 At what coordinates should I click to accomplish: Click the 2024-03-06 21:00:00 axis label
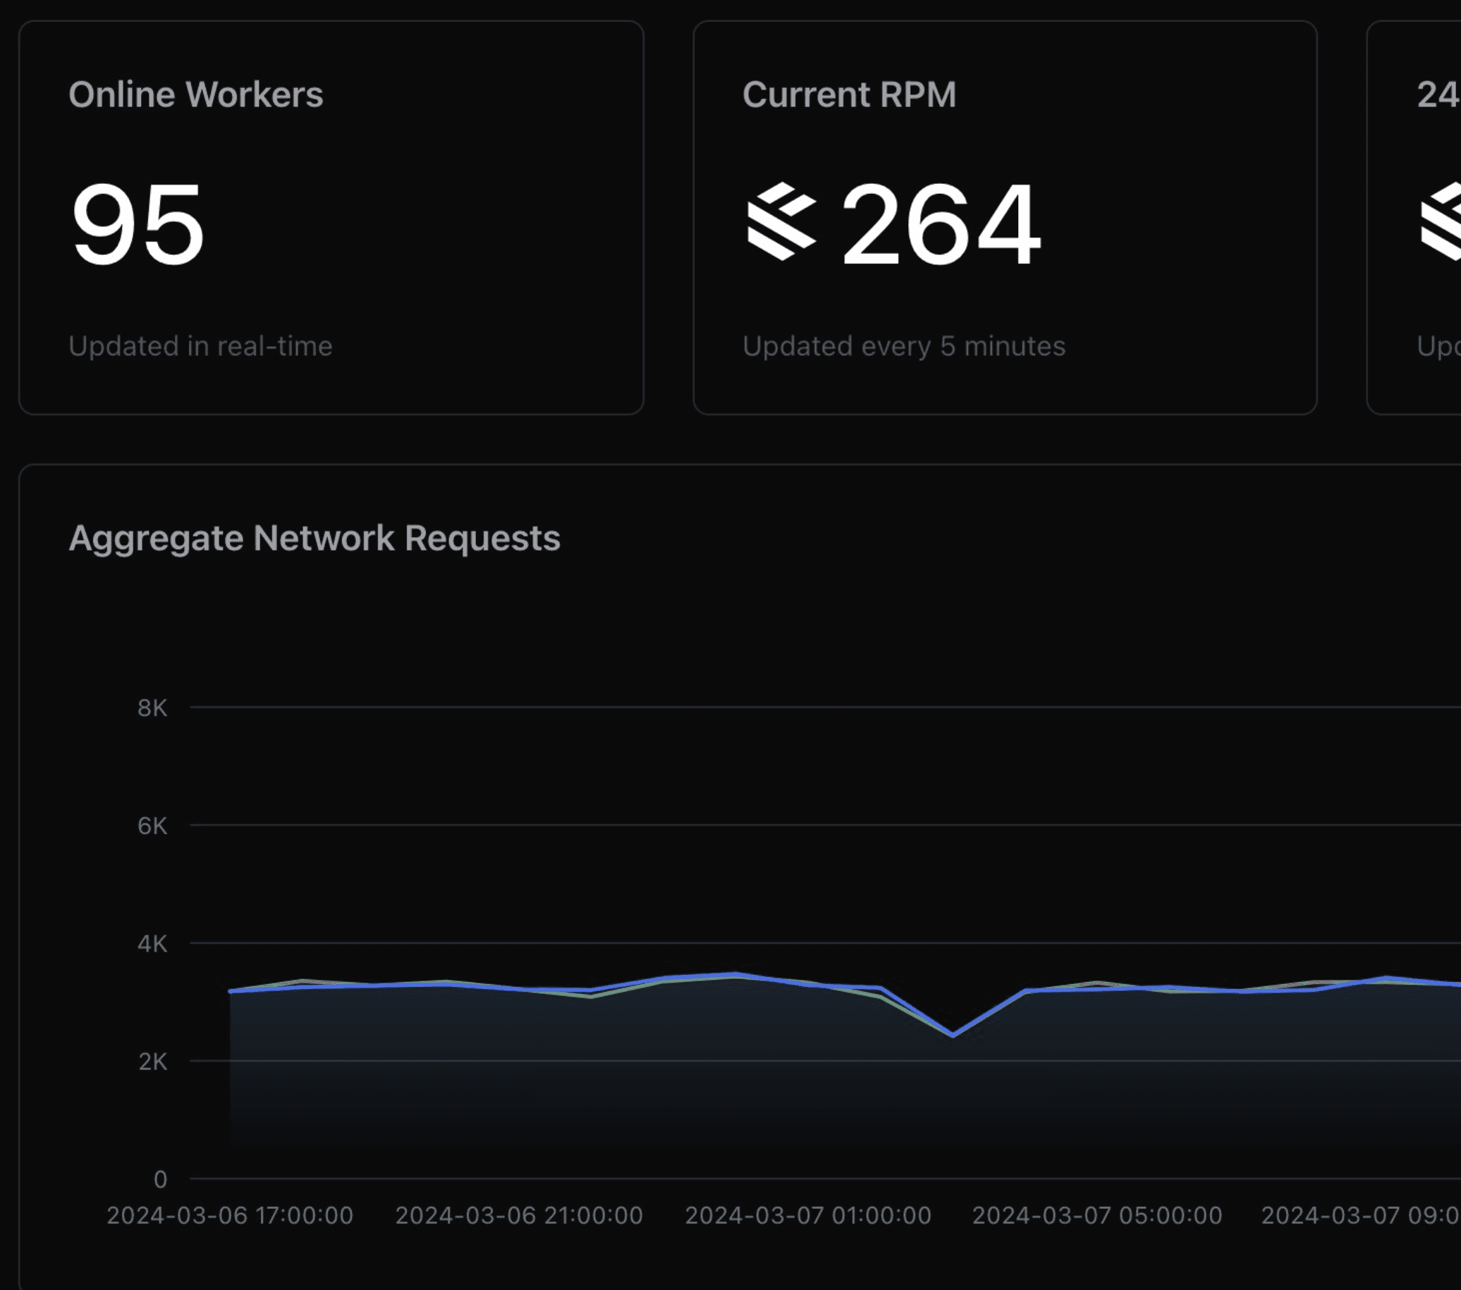(x=520, y=1216)
